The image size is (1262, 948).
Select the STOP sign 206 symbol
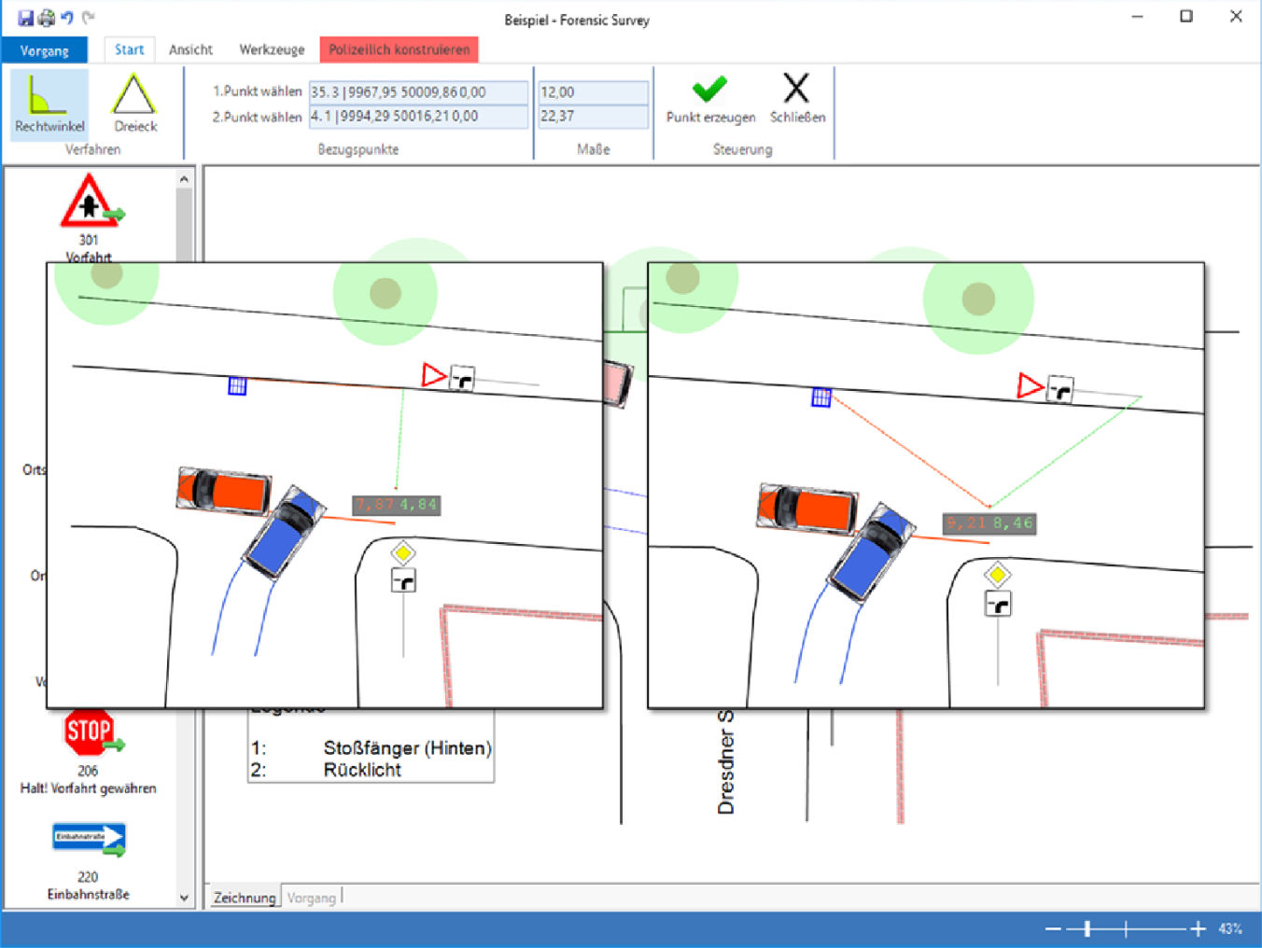[x=90, y=734]
